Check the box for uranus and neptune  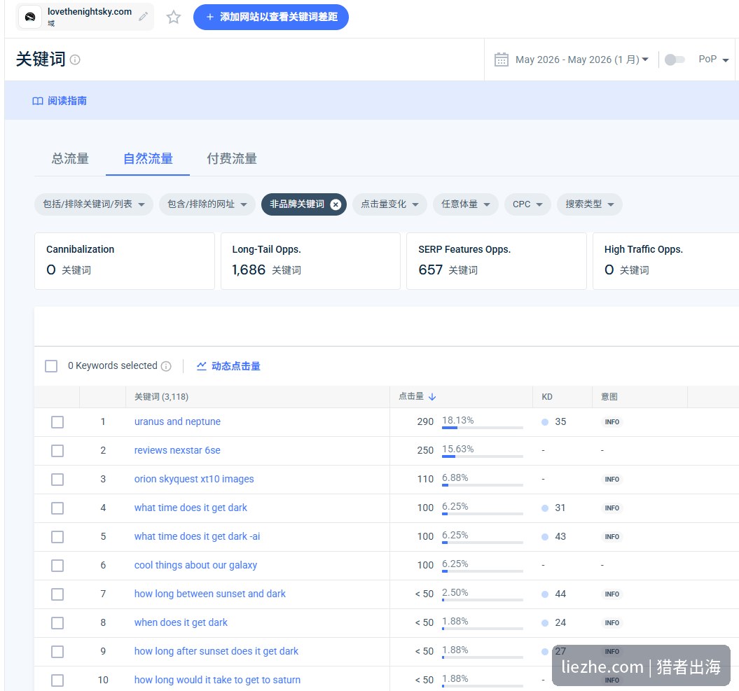tap(57, 422)
